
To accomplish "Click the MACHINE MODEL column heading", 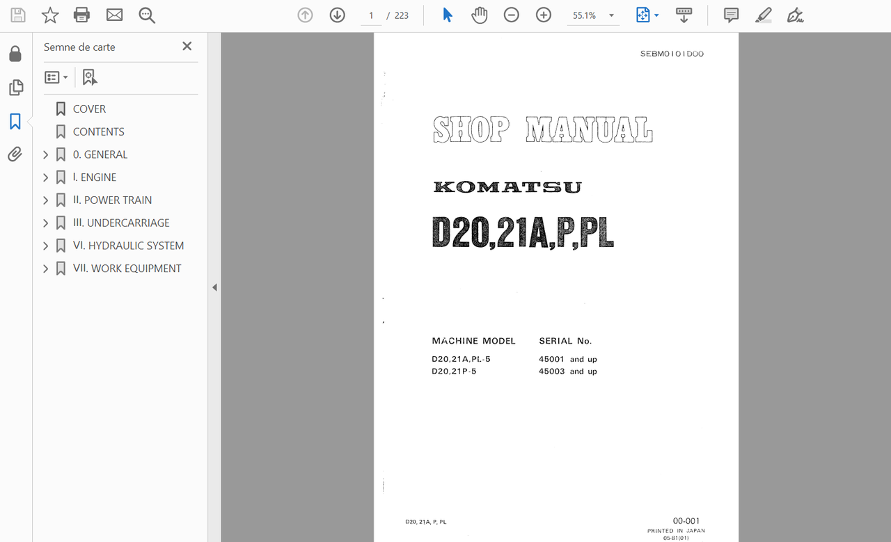I will [473, 341].
